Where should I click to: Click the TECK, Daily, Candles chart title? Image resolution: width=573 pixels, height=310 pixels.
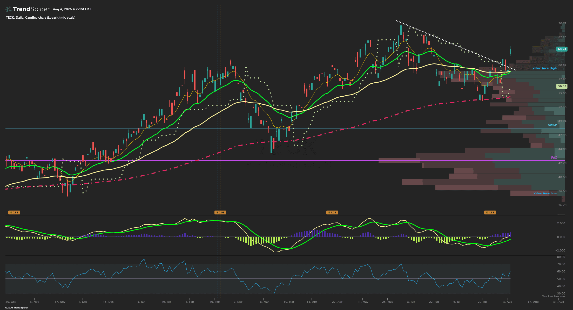click(x=41, y=18)
